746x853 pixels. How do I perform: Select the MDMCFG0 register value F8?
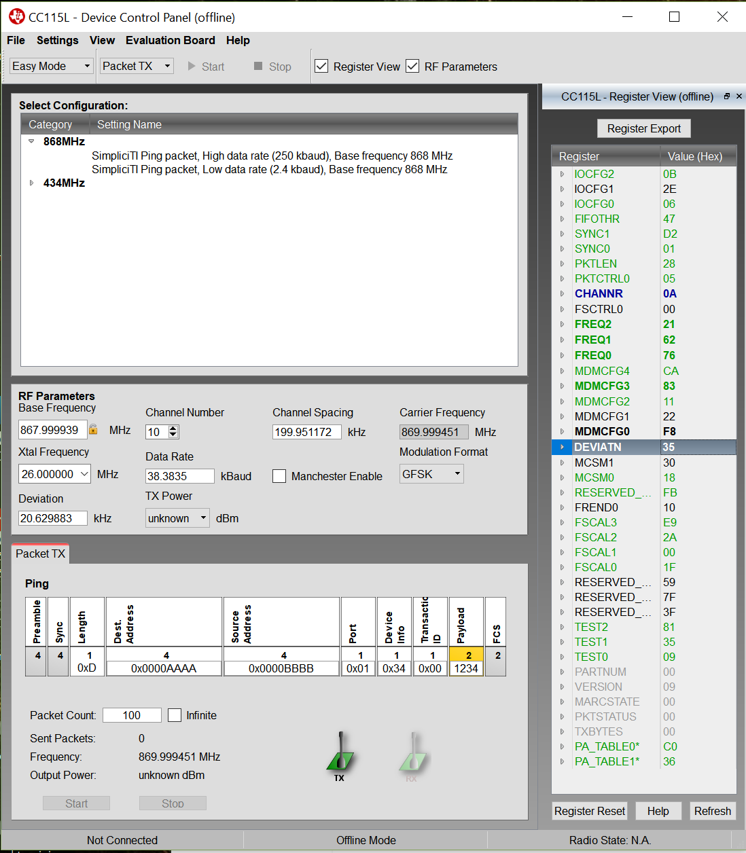669,431
